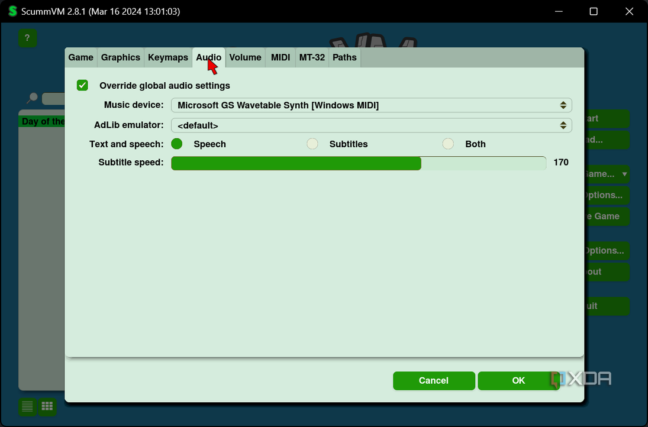This screenshot has width=648, height=427.
Task: Switch to grid view icon
Action: click(47, 406)
